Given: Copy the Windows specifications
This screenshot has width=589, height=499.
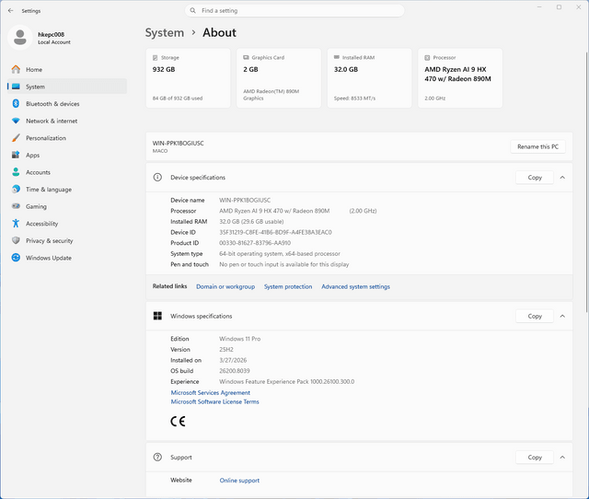Looking at the screenshot, I should coord(535,316).
